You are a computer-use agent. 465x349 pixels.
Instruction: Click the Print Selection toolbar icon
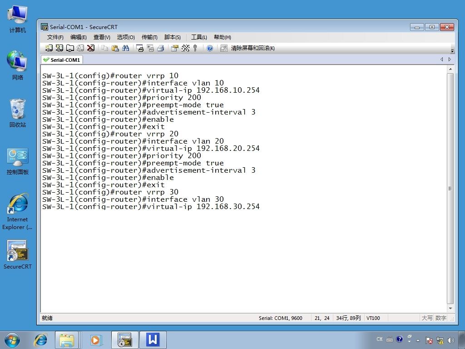[x=150, y=48]
